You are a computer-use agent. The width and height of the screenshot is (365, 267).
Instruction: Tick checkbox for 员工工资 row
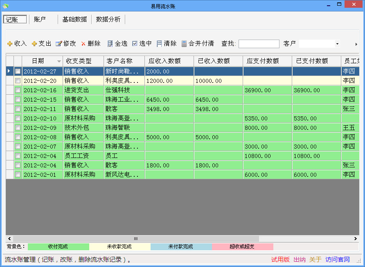(18, 156)
